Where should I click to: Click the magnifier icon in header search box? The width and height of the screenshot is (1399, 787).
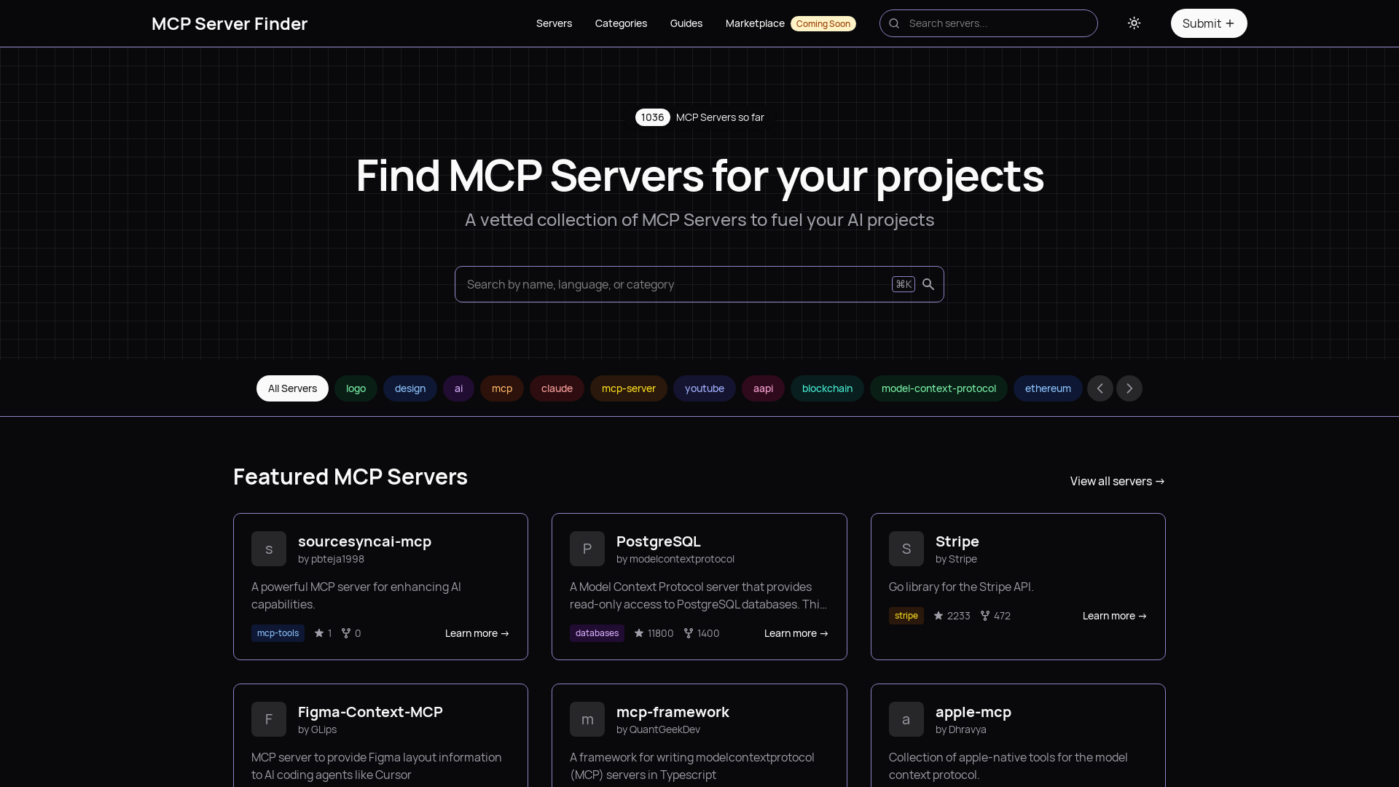894,23
